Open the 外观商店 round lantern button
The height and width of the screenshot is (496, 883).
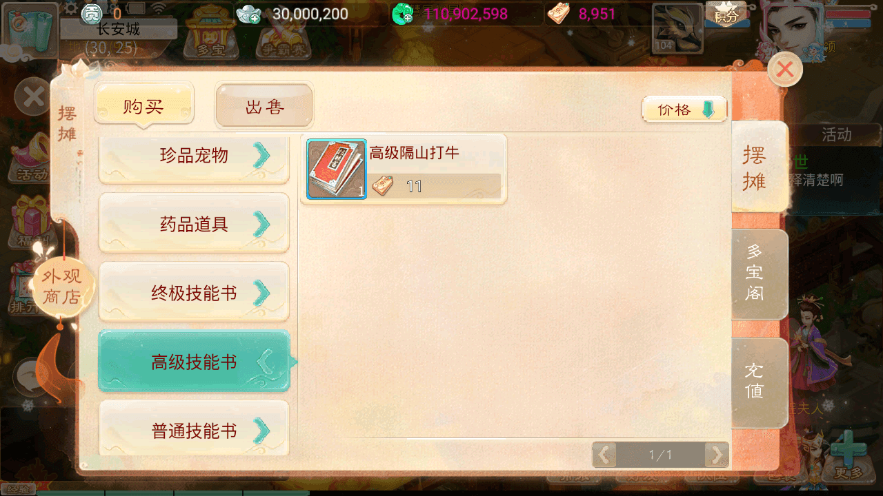click(62, 287)
